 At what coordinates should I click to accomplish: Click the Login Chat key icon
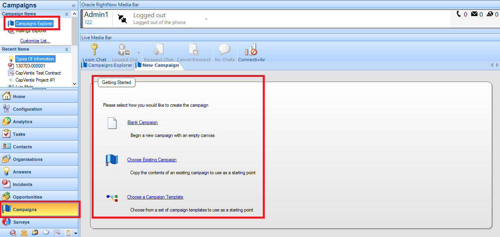94,49
